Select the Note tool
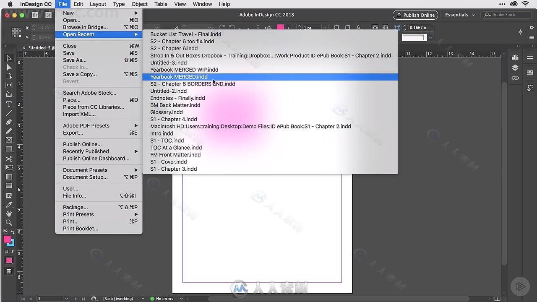537x302 pixels. click(9, 195)
